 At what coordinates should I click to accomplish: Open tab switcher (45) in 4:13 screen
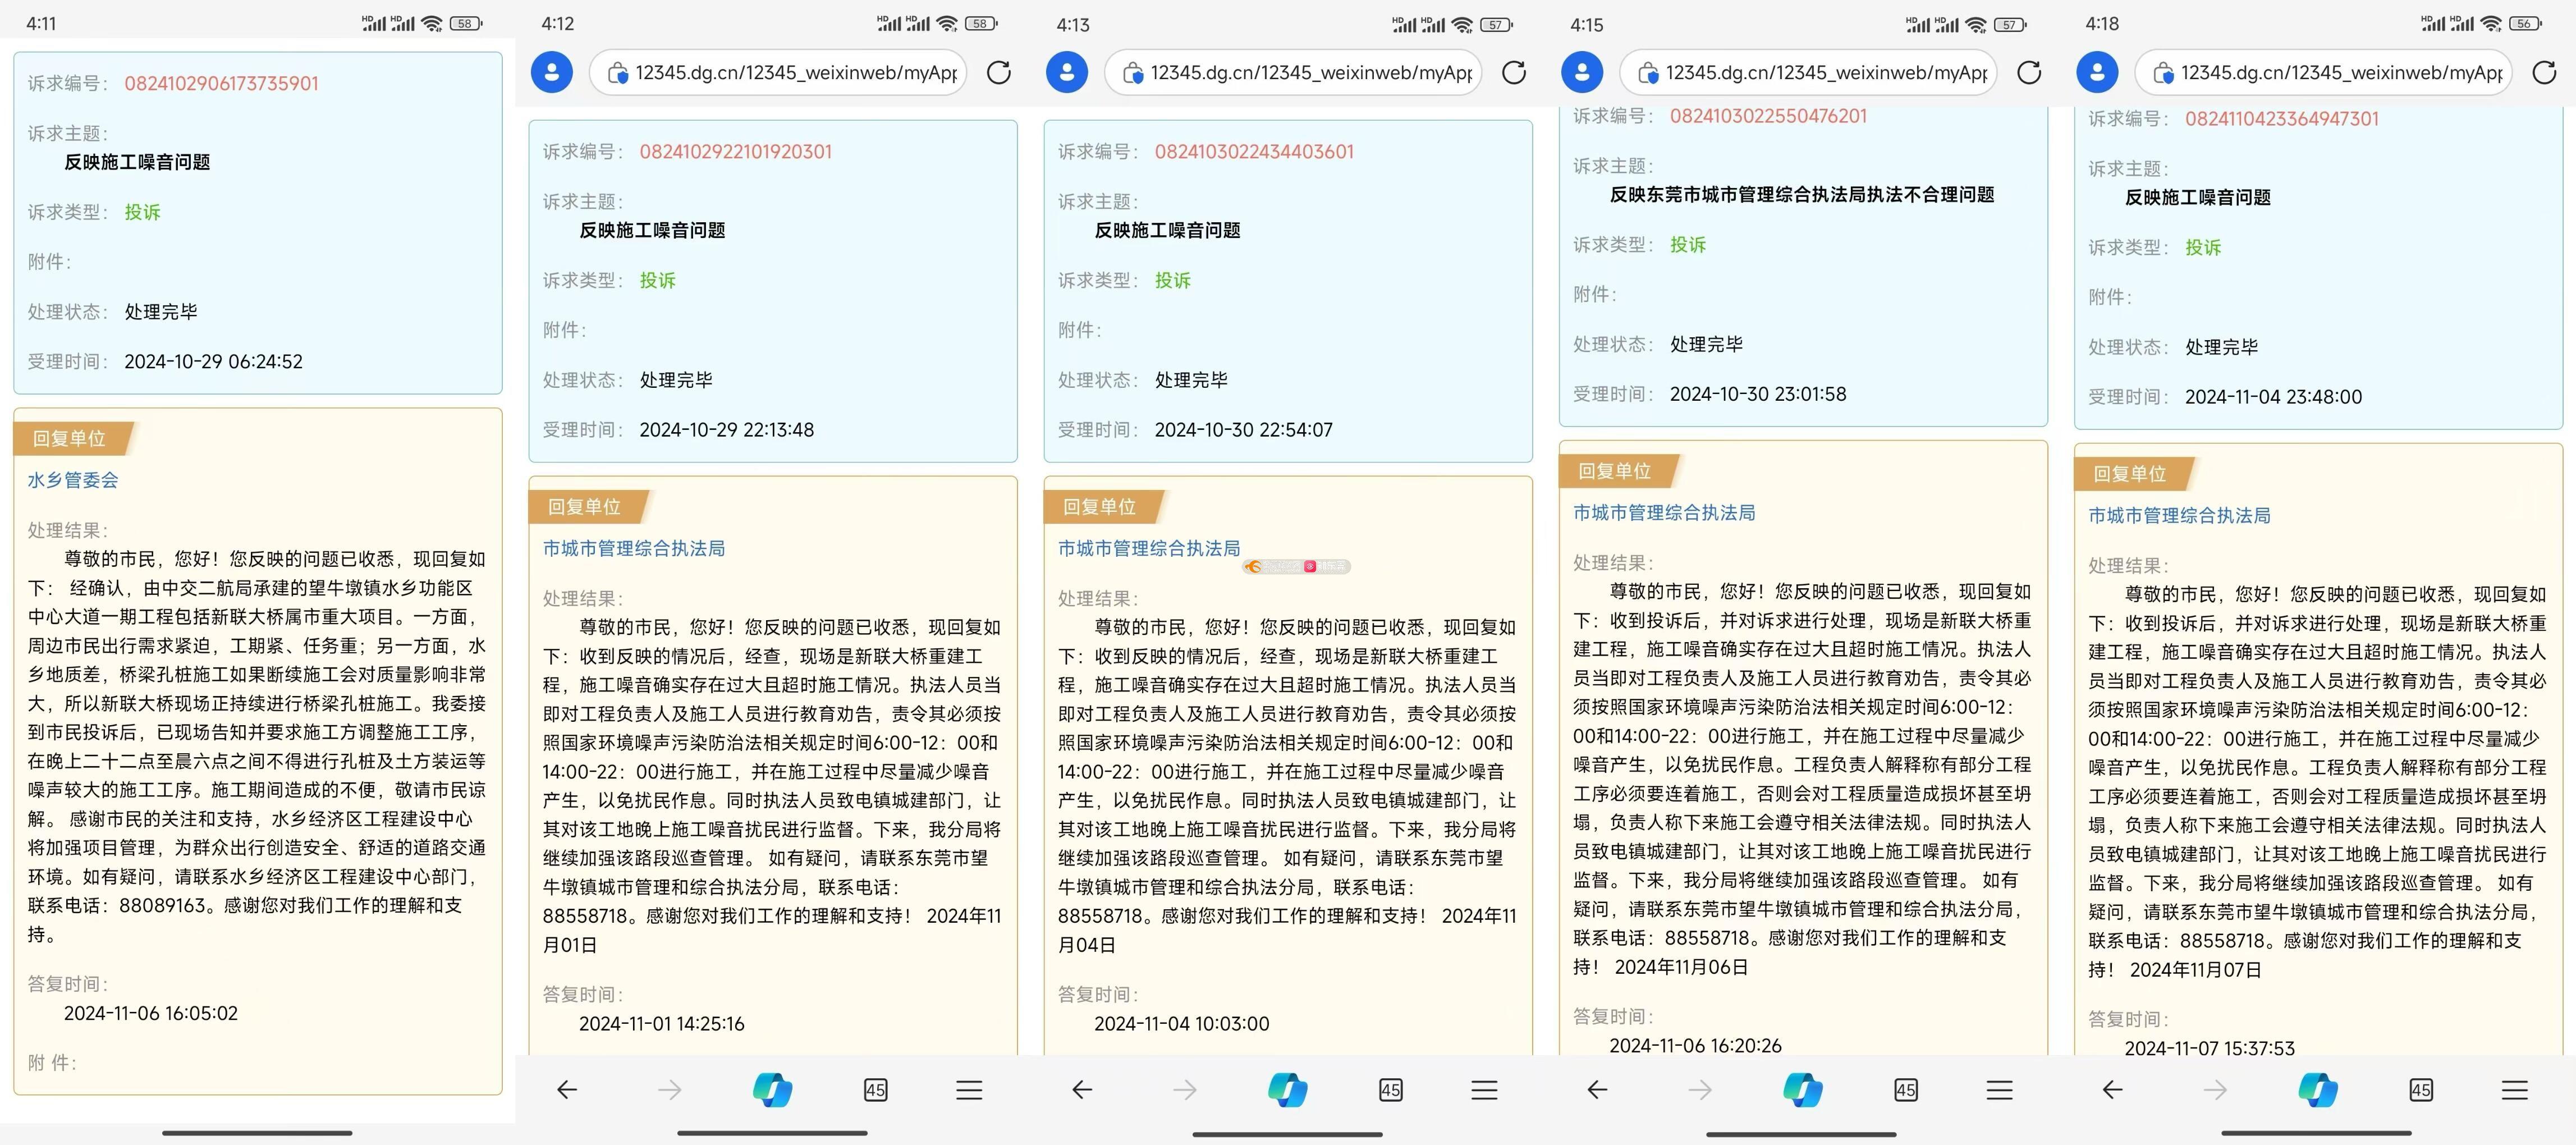click(x=1390, y=1089)
